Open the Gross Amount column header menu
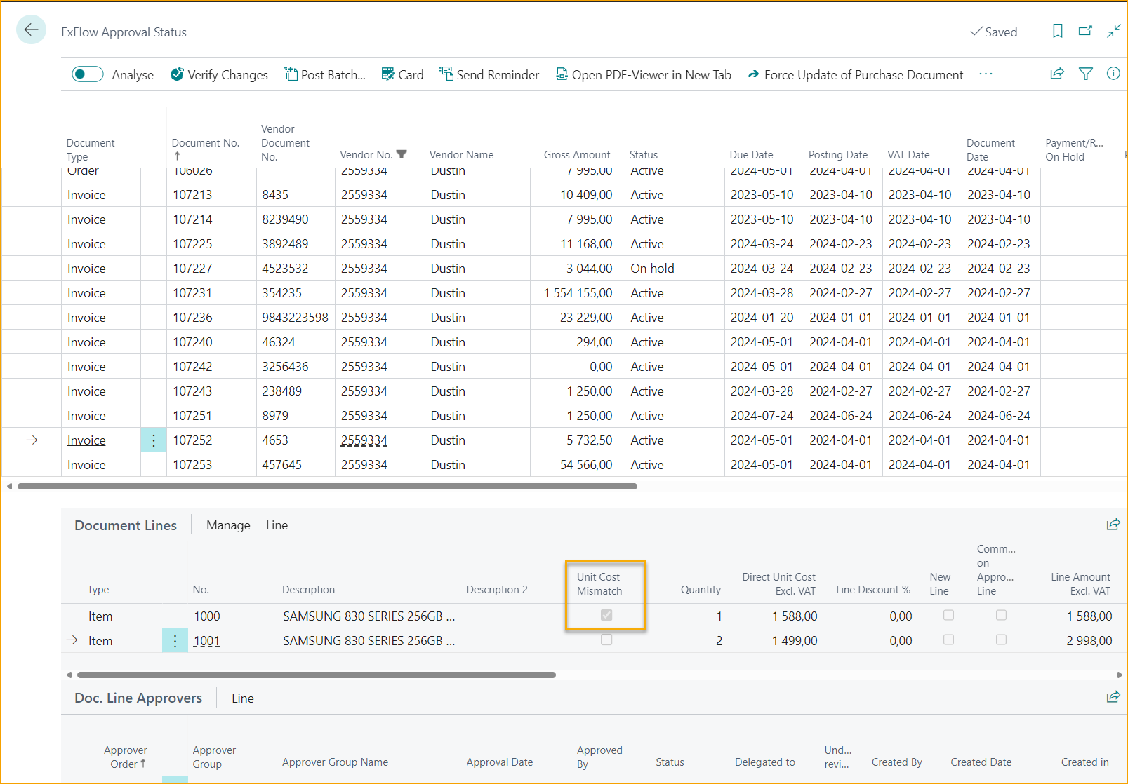 (577, 155)
